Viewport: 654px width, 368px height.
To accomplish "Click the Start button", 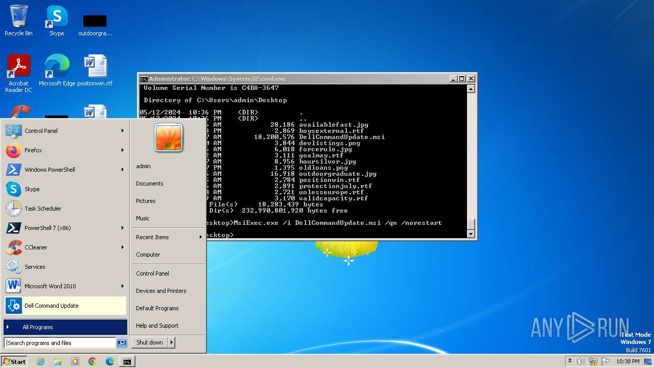I will click(x=14, y=361).
